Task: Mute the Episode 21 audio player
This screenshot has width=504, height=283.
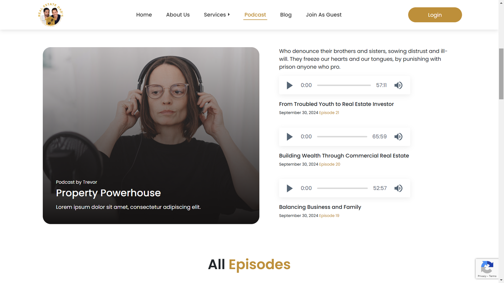Action: [398, 85]
